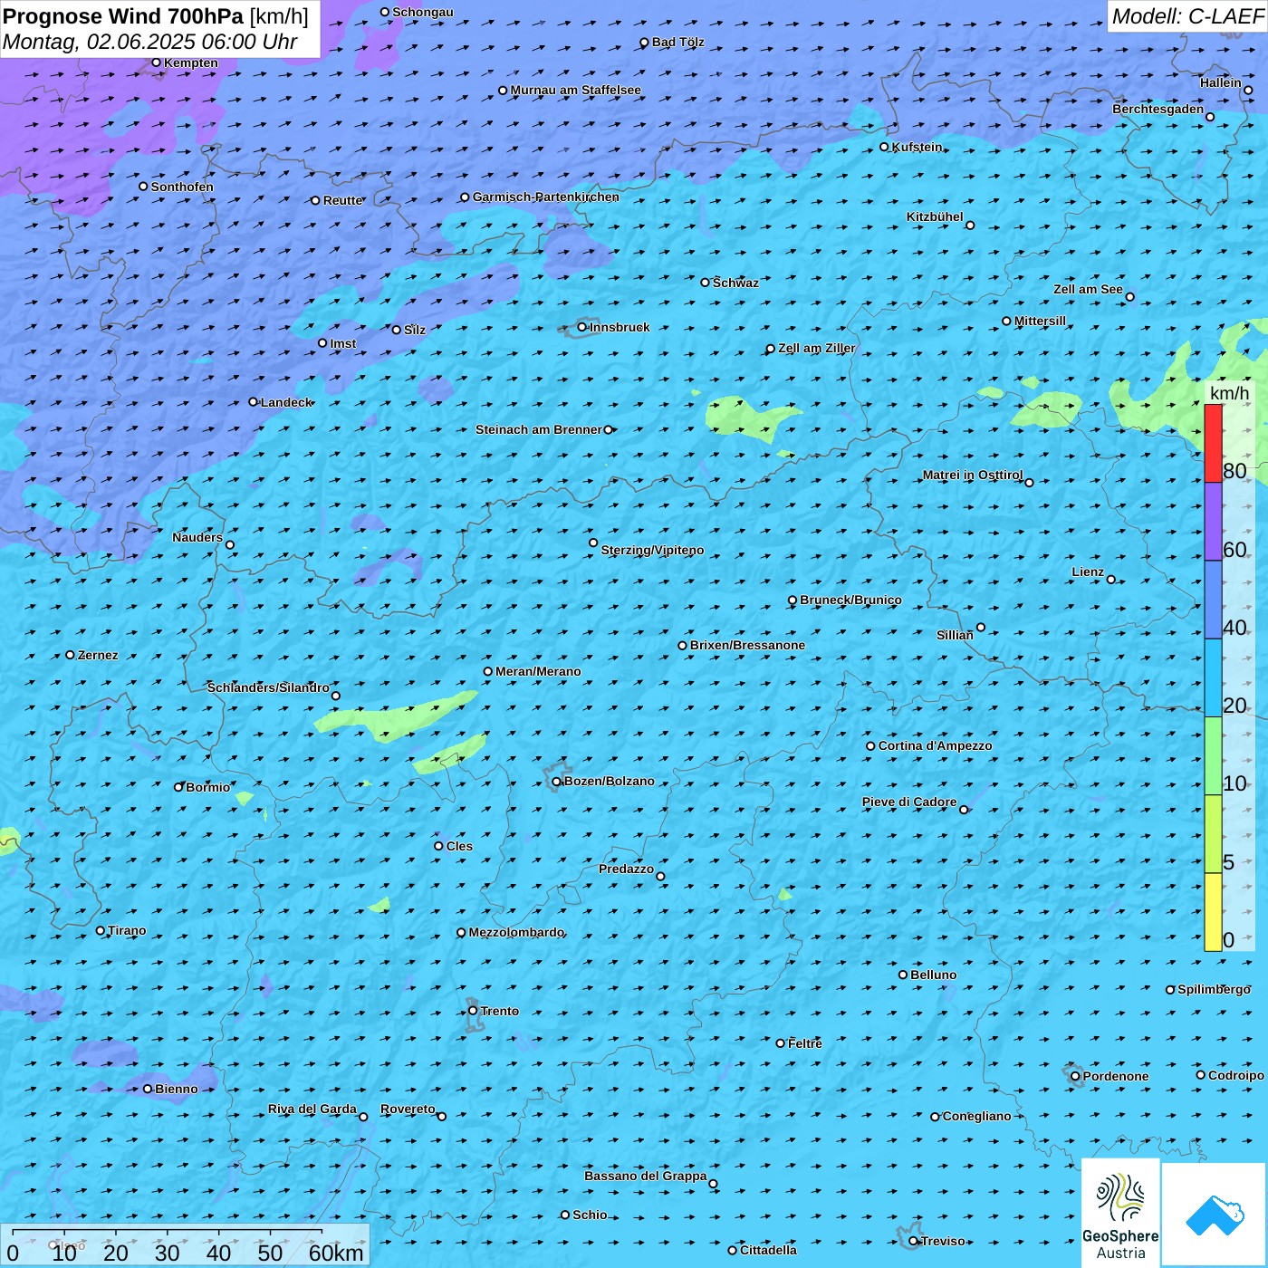Click the 'Bormio' label

208,787
